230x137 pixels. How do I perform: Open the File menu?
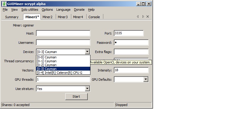5,10
